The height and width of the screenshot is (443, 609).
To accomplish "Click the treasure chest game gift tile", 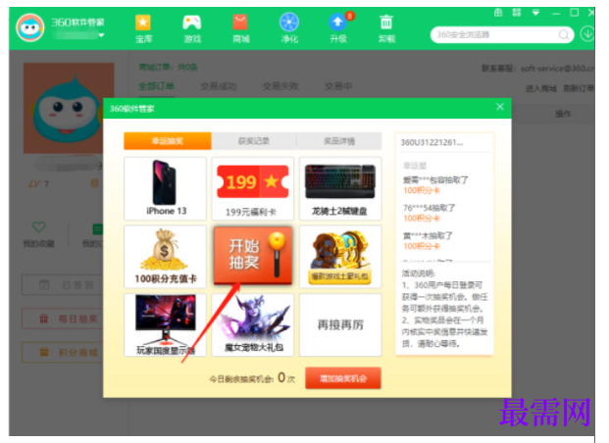I will tap(340, 257).
